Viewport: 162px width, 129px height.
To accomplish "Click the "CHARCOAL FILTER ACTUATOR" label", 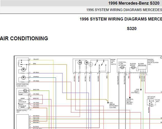I will [x=122, y=64].
